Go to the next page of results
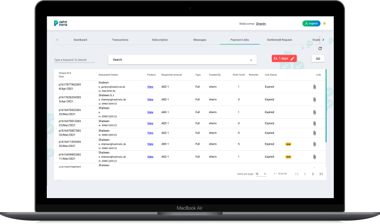This screenshot has height=224, width=380. pos(313,174)
